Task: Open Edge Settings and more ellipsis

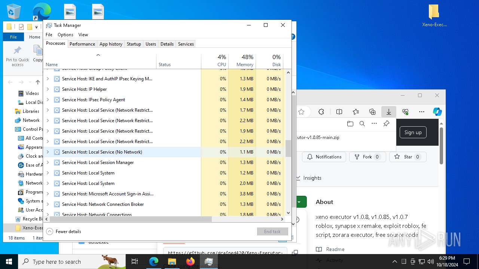Action: (x=422, y=112)
